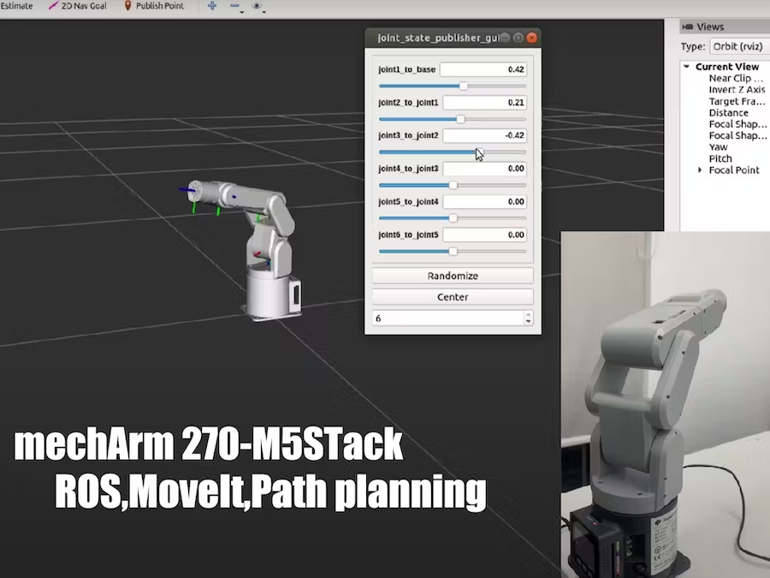Click the eye options icon in toolbar
Viewport: 770px width, 578px height.
257,6
